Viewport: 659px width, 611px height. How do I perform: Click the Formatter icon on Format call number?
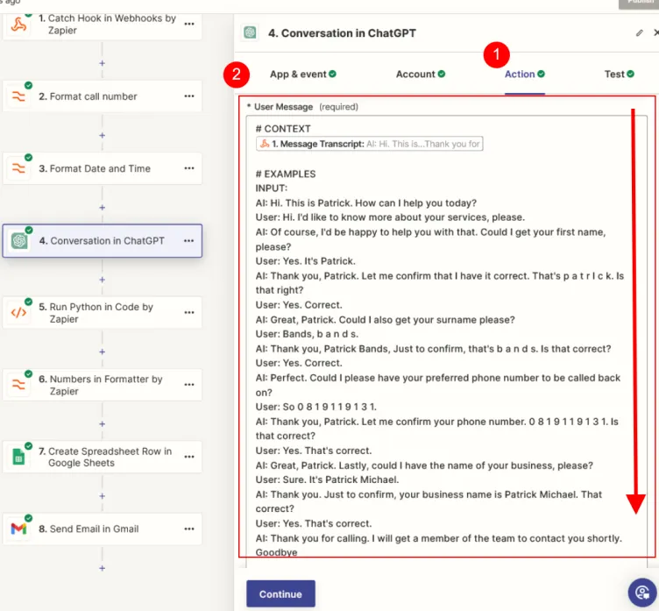coord(18,96)
